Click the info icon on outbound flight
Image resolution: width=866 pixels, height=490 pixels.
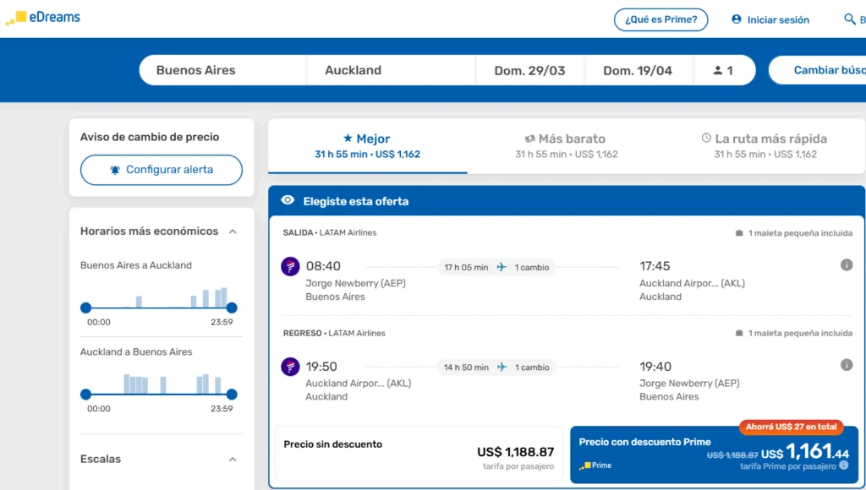(x=847, y=265)
